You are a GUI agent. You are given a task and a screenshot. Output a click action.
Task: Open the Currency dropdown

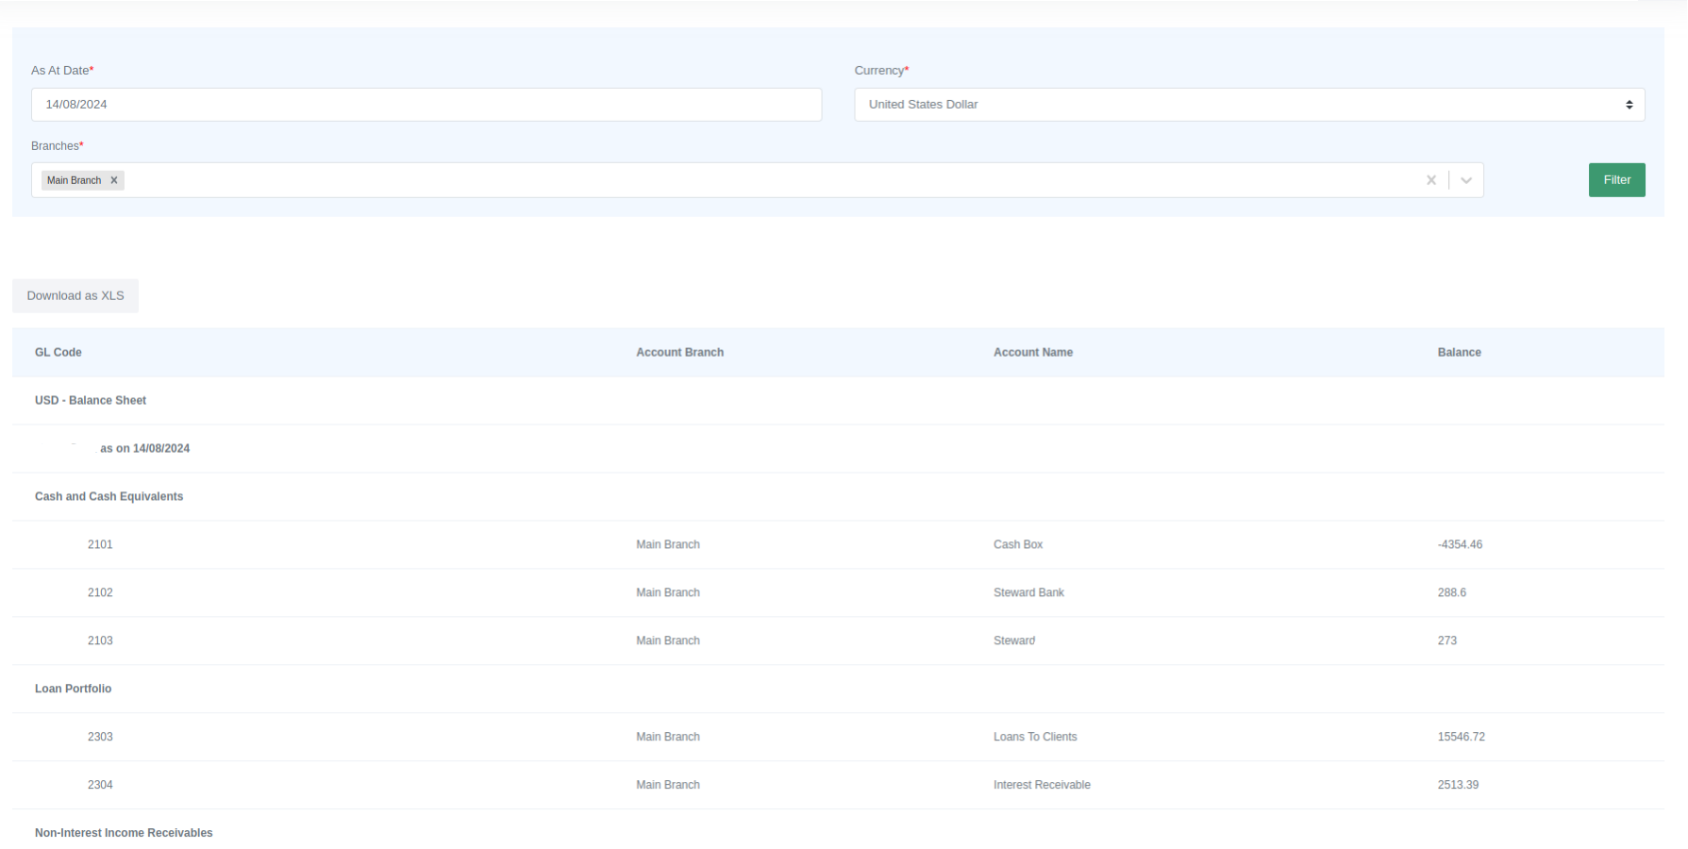pos(1248,105)
